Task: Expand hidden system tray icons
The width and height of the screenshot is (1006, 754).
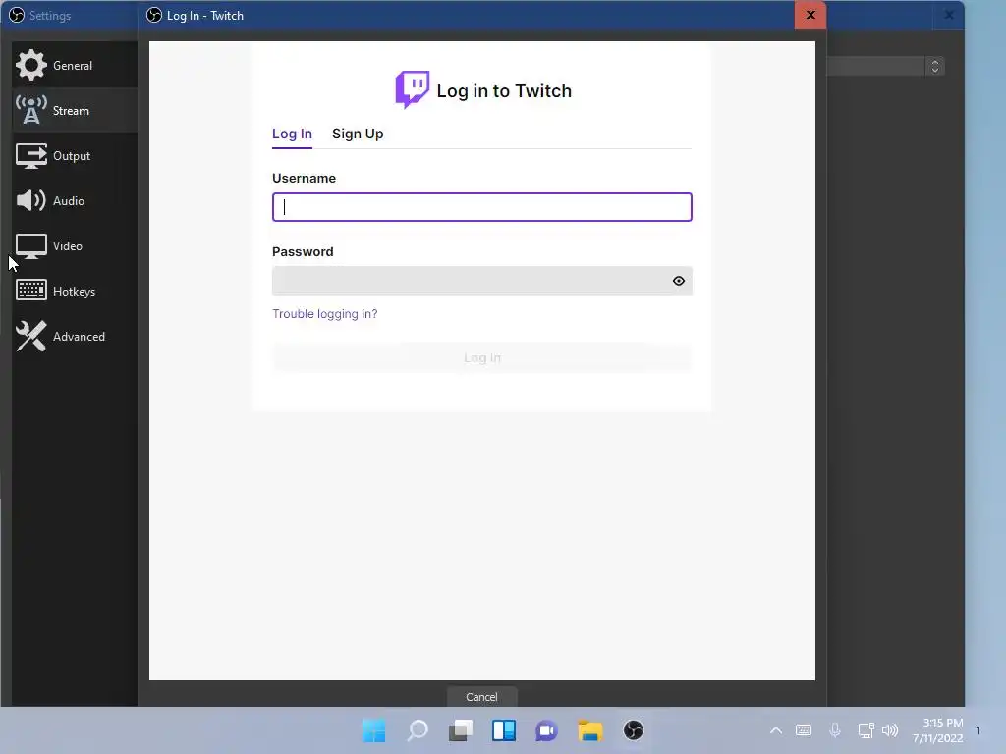Action: (x=776, y=730)
